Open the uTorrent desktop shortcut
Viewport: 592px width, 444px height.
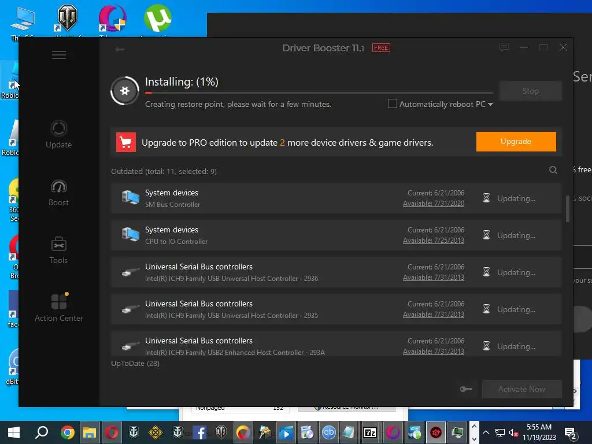tap(157, 21)
